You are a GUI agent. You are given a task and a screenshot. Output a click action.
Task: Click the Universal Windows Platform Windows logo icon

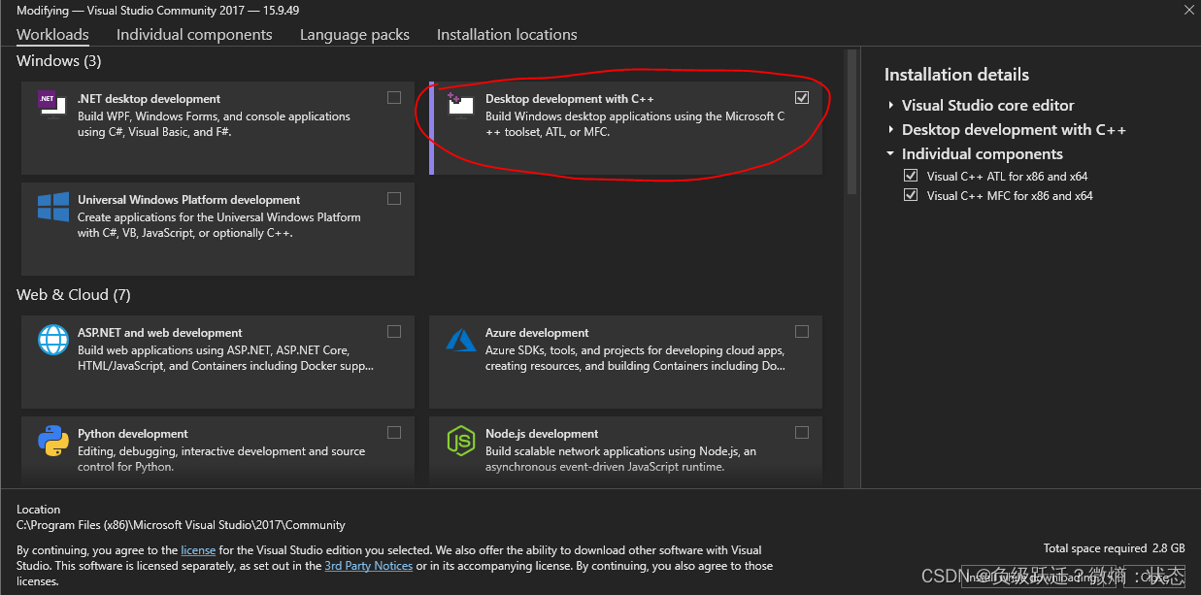(x=52, y=206)
